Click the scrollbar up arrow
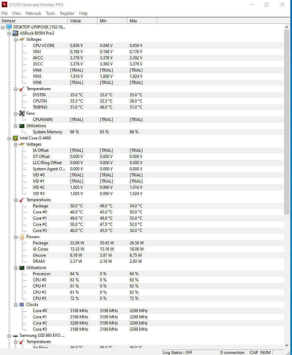Image resolution: width=292 pixels, height=355 pixels. (x=287, y=27)
